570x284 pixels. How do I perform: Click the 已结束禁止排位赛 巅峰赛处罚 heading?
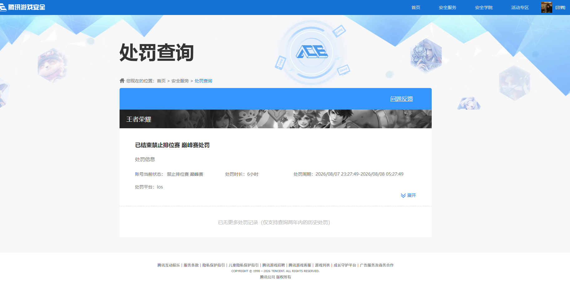172,145
